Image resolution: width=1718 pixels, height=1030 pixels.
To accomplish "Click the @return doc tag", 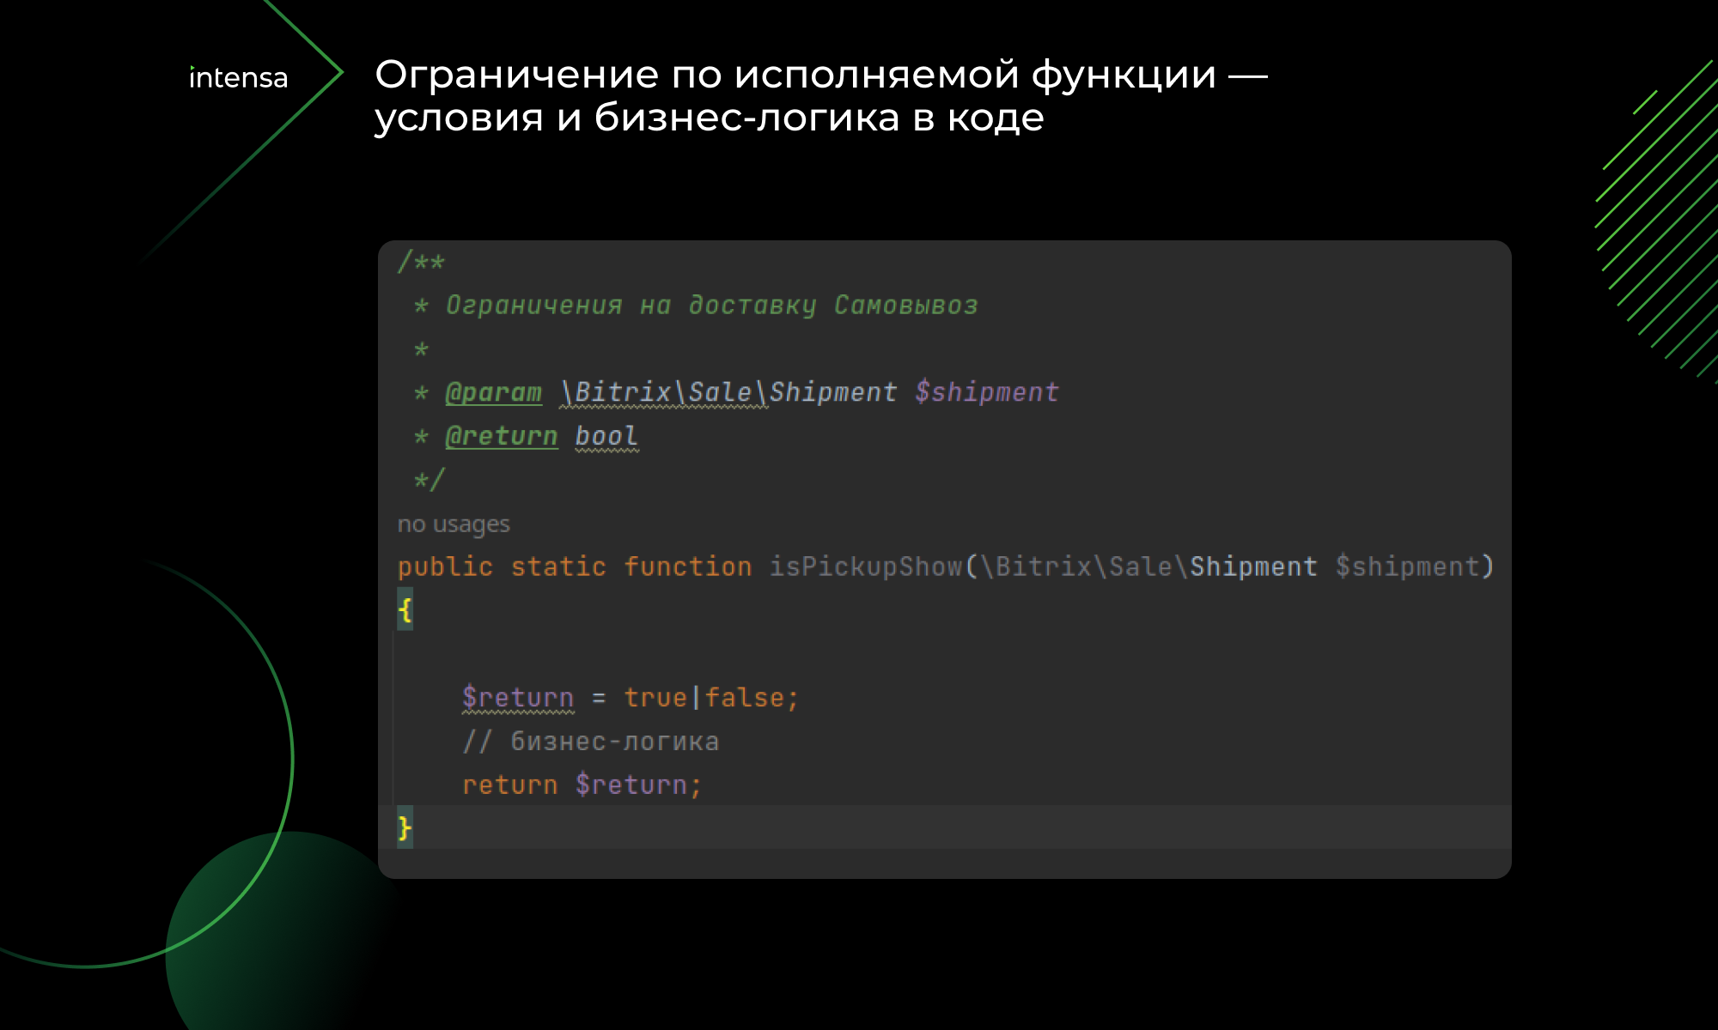I will click(501, 436).
